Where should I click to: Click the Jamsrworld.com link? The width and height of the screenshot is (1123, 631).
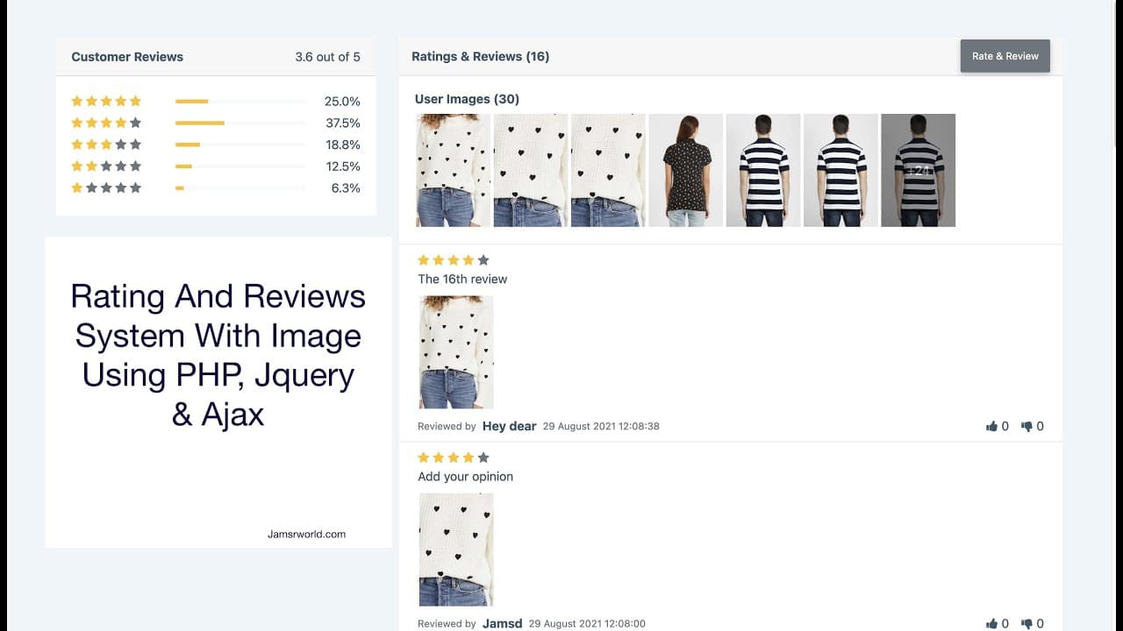306,534
